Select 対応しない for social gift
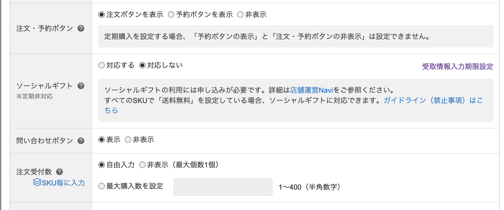The height and width of the screenshot is (210, 504). [142, 66]
